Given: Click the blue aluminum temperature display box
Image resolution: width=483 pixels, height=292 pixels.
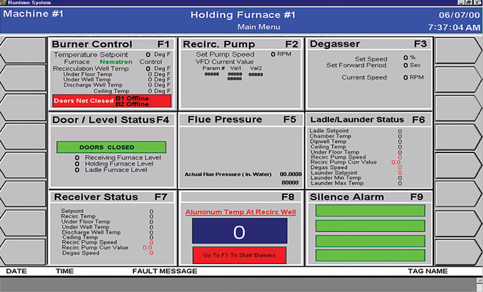Looking at the screenshot, I should coord(240,231).
